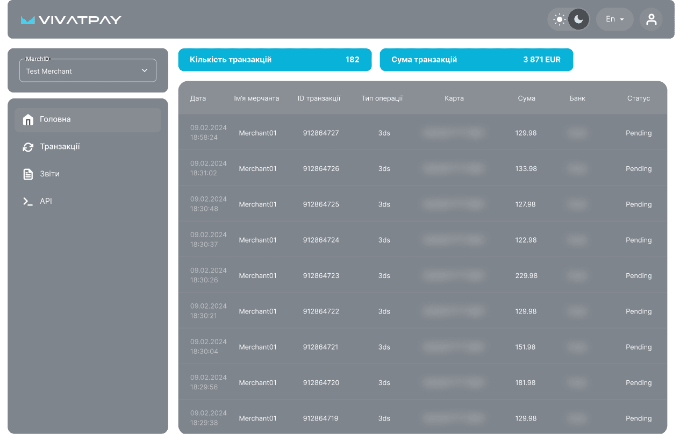Image resolution: width=687 pixels, height=434 pixels.
Task: Click the Транзакції refresh arrows icon
Action: click(28, 147)
